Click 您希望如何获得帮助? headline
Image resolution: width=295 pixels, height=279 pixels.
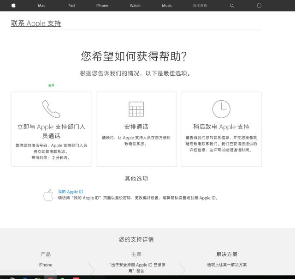click(x=134, y=56)
